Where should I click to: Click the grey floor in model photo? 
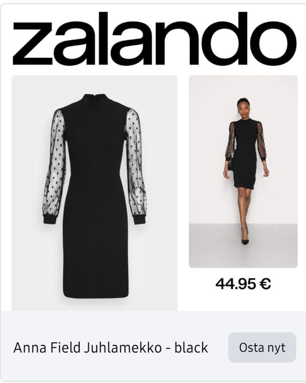[x=217, y=246]
